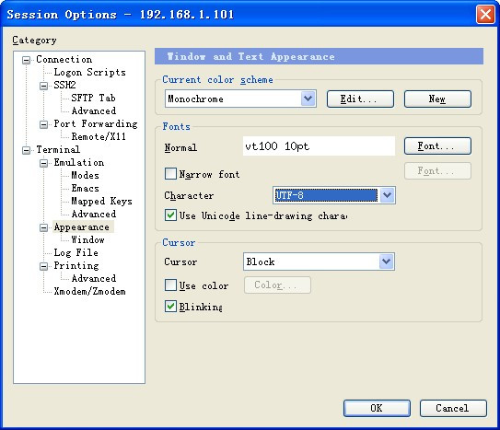
Task: Click the disabled narrow Font... button
Action: point(437,171)
